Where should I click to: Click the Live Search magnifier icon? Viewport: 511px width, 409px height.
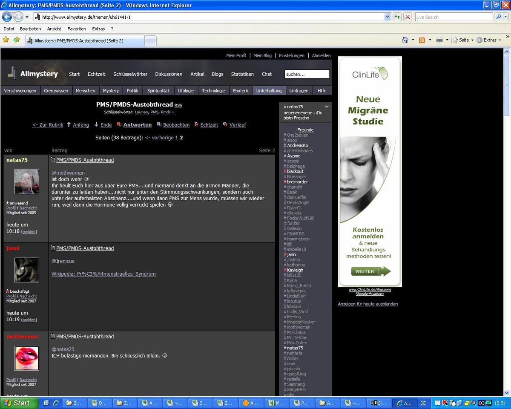point(499,17)
